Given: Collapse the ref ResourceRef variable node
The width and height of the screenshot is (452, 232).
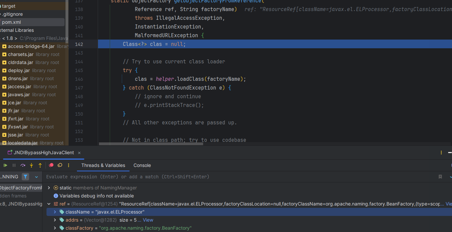Looking at the screenshot, I should click(x=49, y=204).
